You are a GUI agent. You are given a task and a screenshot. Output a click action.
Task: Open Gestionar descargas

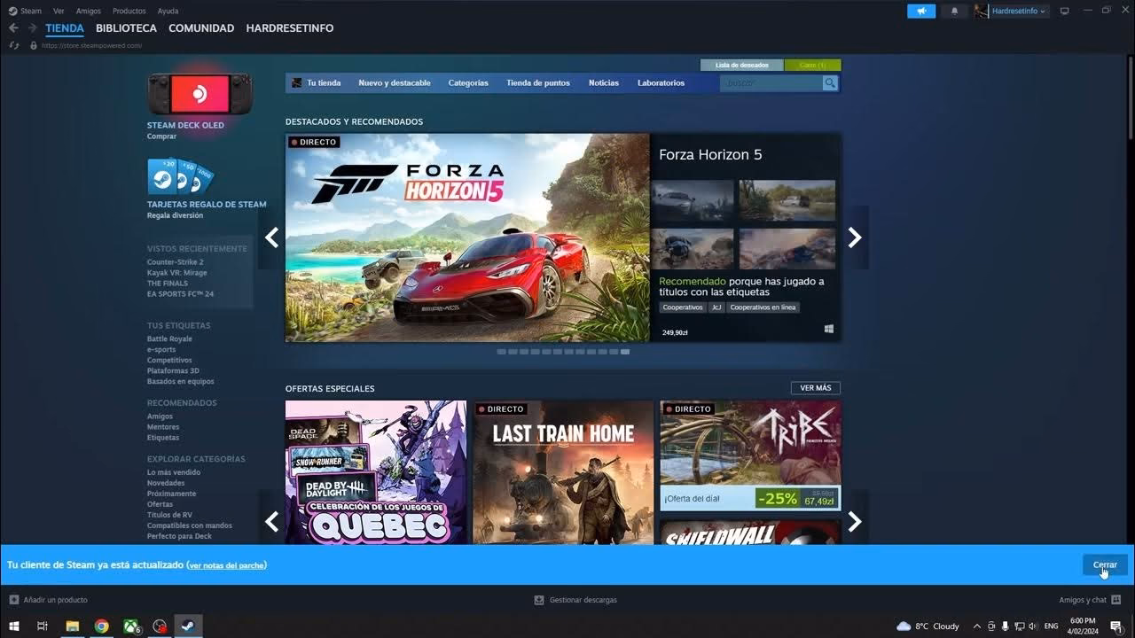(575, 600)
